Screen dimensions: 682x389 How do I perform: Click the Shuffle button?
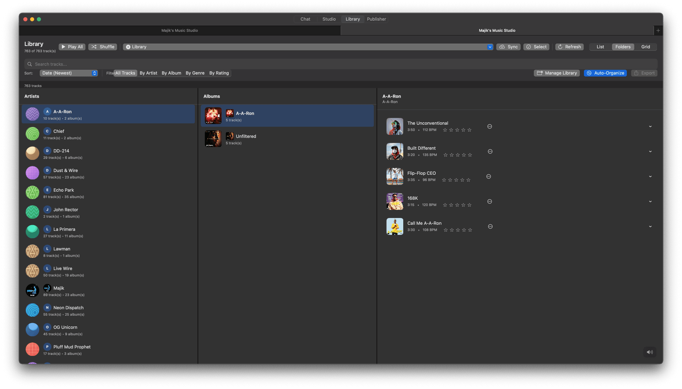click(103, 47)
